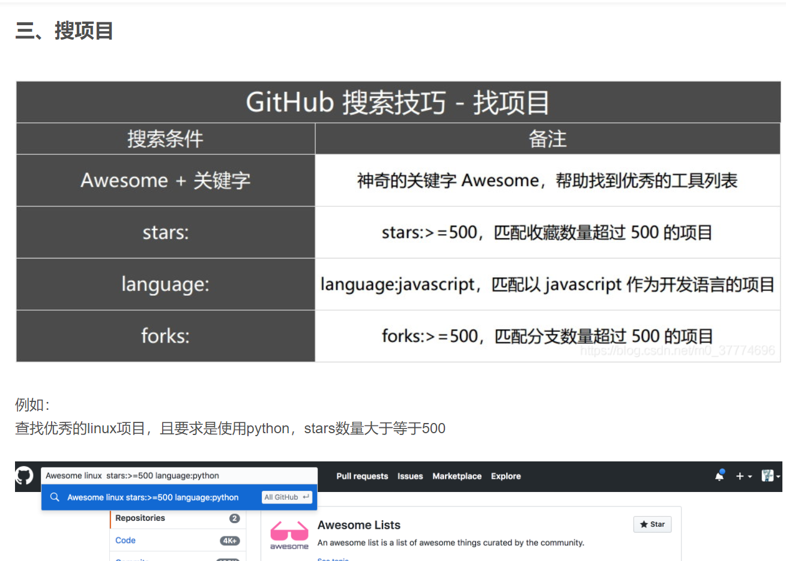This screenshot has width=786, height=561.
Task: Open the user avatar menu dropdown
Action: (770, 476)
